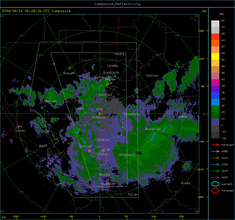The height and width of the screenshot is (220, 235).
Task: Click the 27ZW legend label
Action: 225,165
